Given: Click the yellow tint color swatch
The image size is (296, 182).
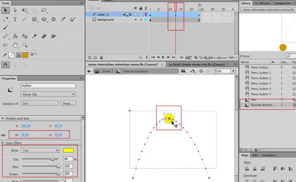Looking at the screenshot, I should [x=68, y=151].
